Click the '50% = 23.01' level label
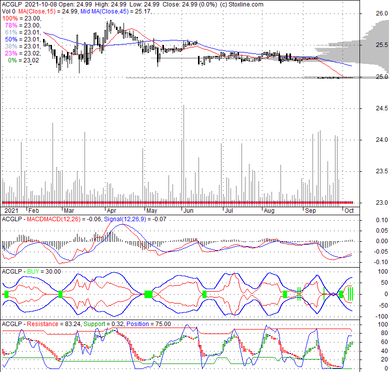Screen dimensions: 390x372 pos(22,39)
